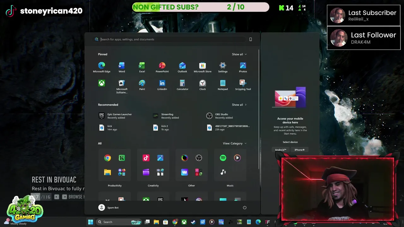Select the "Other" category label
Image resolution: width=404 pixels, height=227 pixels.
tap(192, 186)
